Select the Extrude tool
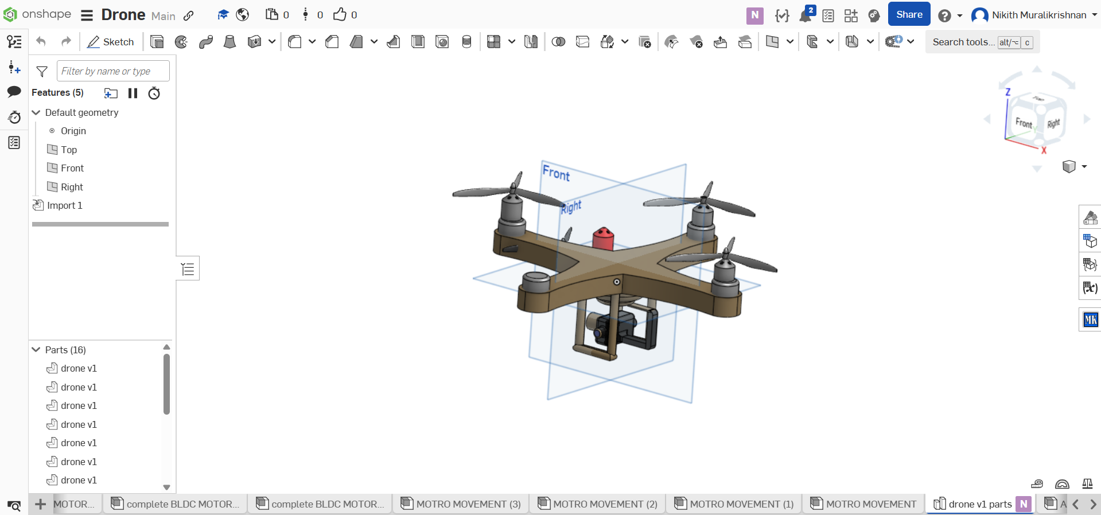The width and height of the screenshot is (1101, 515). [157, 42]
